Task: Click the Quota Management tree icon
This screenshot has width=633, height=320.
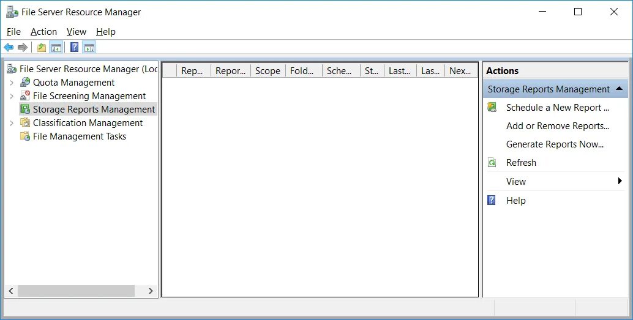Action: coord(25,83)
